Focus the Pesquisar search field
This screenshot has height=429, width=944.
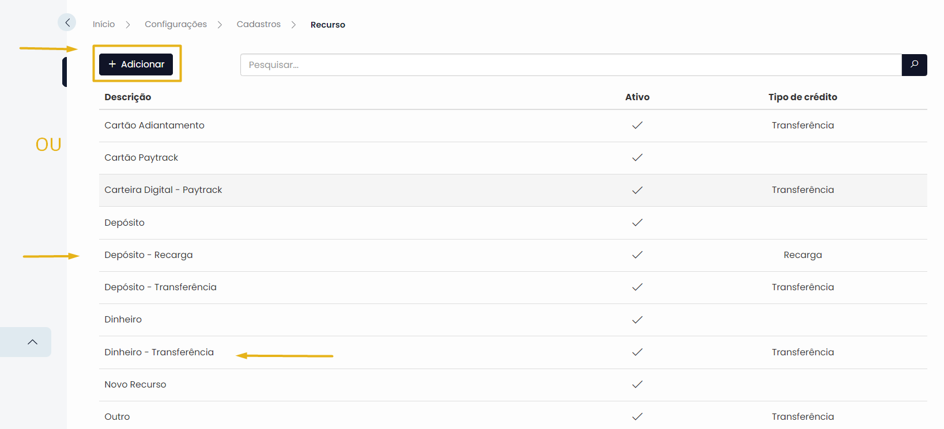[571, 64]
